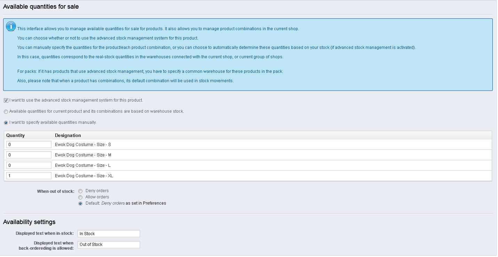498x257 pixels.
Task: Click Available quantities for sale heading
Action: [41, 6]
